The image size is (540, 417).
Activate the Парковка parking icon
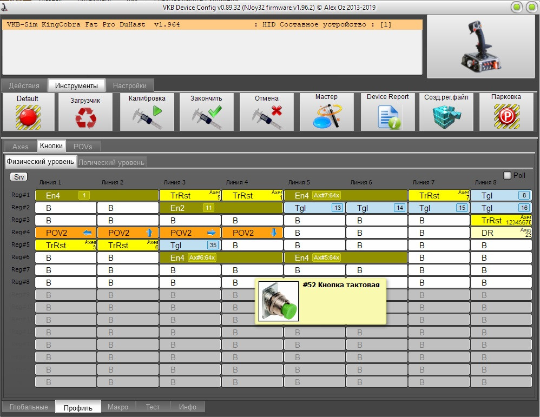[x=506, y=116]
